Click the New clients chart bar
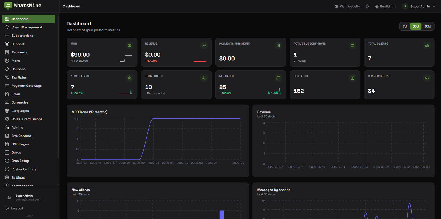Screen dimensions: 441x219 [222, 215]
